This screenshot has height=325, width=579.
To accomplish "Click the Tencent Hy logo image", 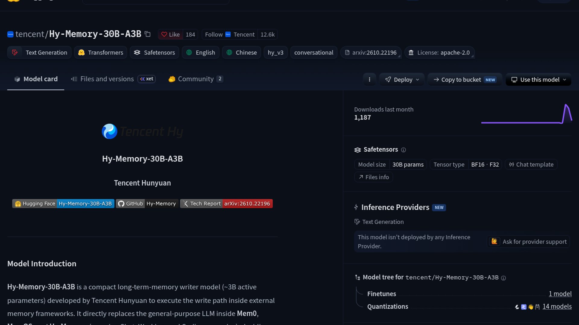I will 142,132.
